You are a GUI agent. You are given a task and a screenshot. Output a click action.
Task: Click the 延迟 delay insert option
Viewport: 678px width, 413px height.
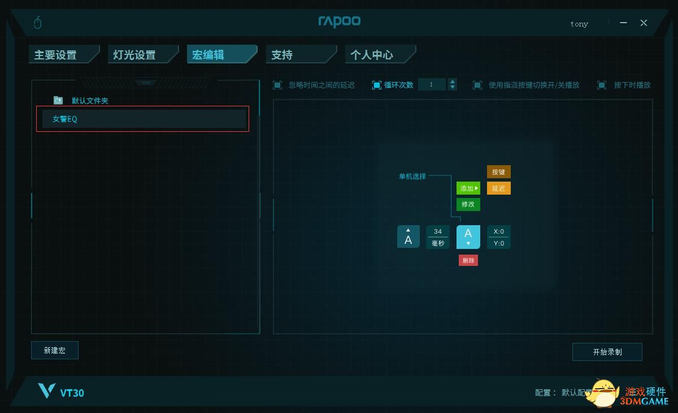click(499, 188)
